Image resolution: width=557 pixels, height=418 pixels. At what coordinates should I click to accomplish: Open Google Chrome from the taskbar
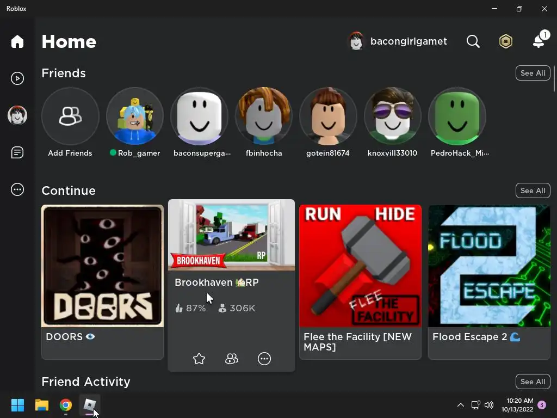(x=66, y=405)
